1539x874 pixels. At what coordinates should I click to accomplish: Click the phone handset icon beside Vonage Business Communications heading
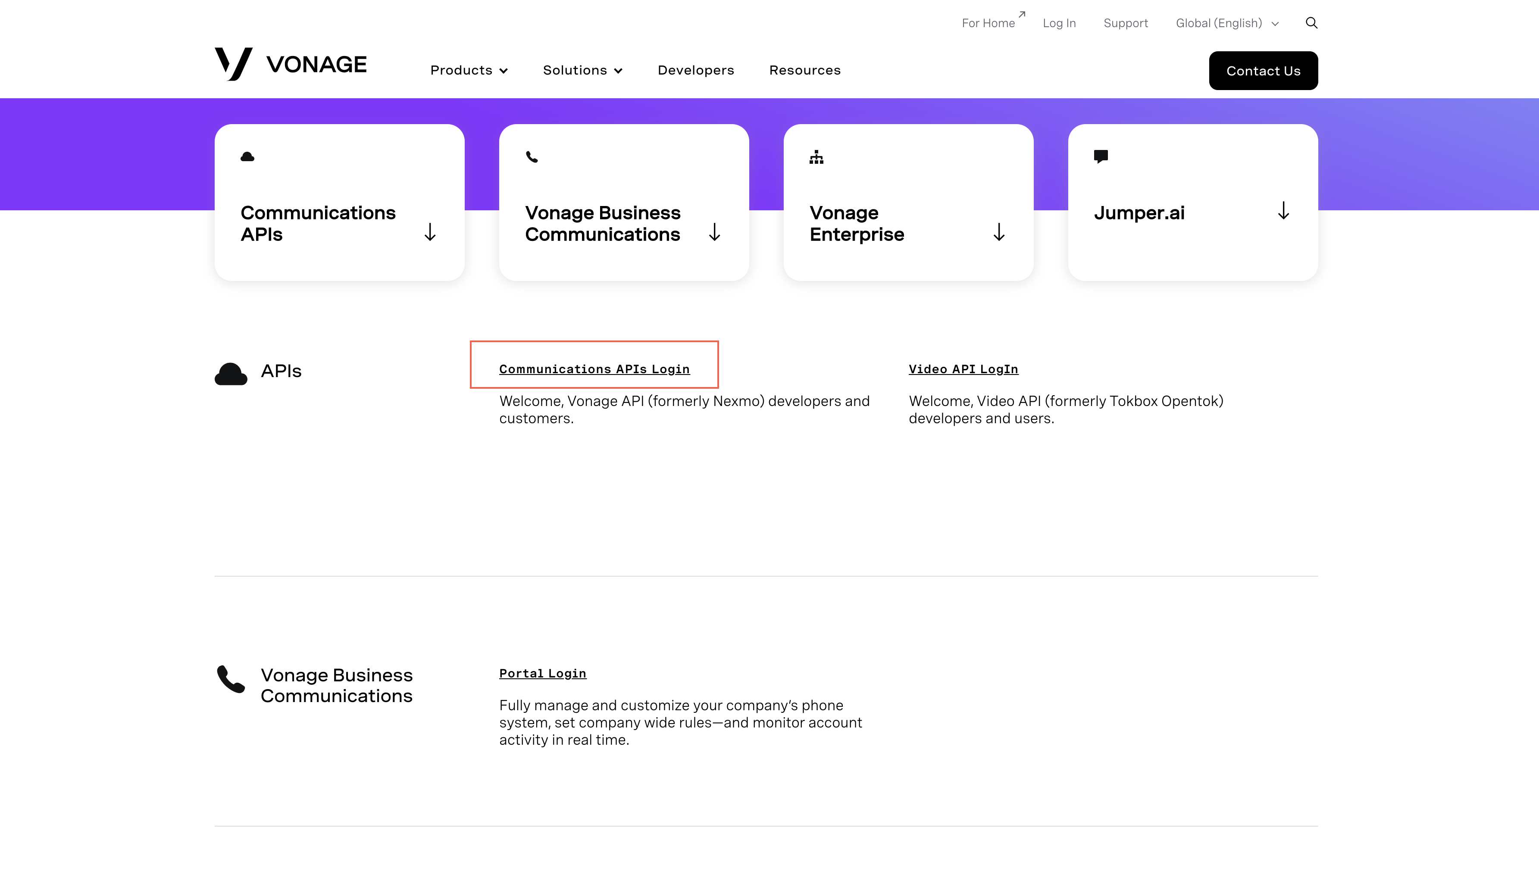(x=231, y=679)
